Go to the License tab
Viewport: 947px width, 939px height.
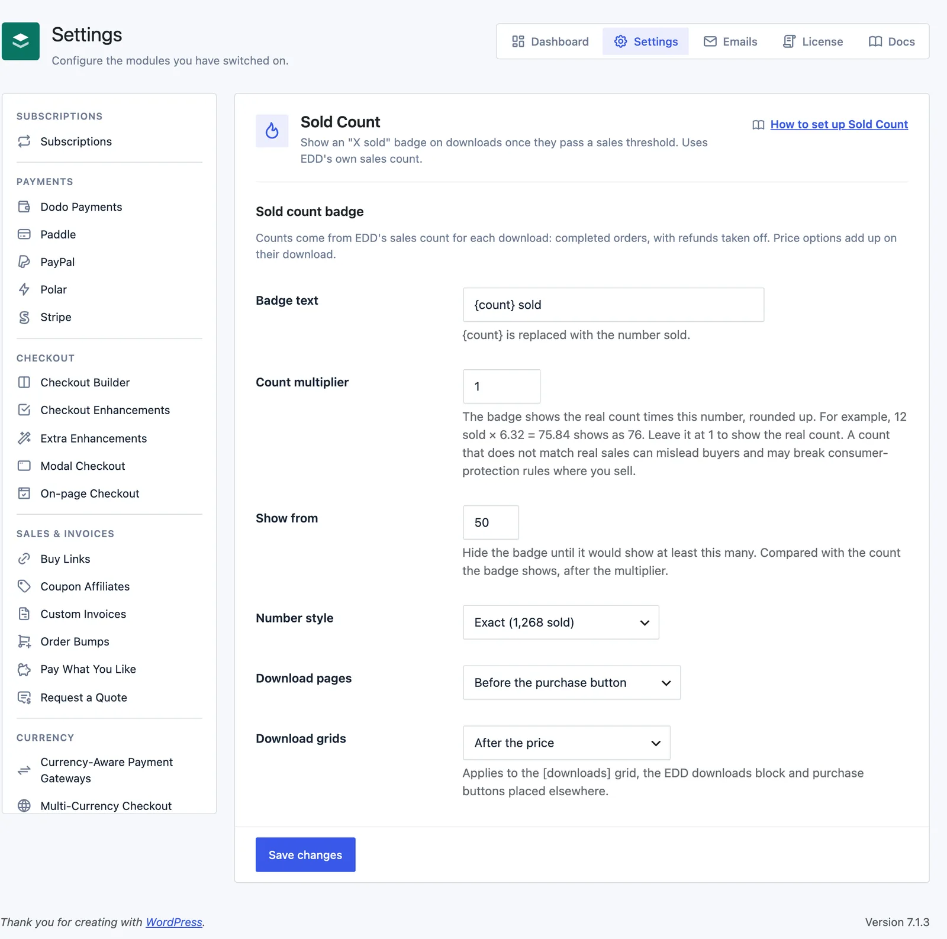click(x=813, y=41)
